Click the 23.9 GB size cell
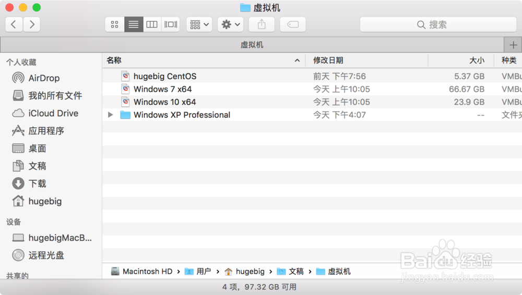 click(469, 102)
